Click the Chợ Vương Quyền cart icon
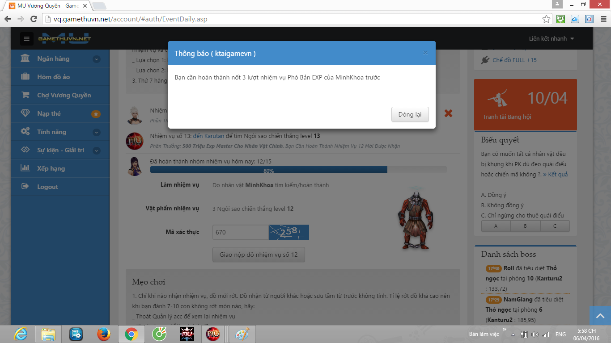611x343 pixels. pos(25,95)
